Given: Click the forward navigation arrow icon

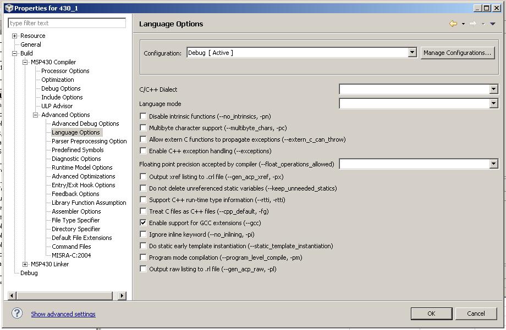Looking at the screenshot, I should click(473, 24).
